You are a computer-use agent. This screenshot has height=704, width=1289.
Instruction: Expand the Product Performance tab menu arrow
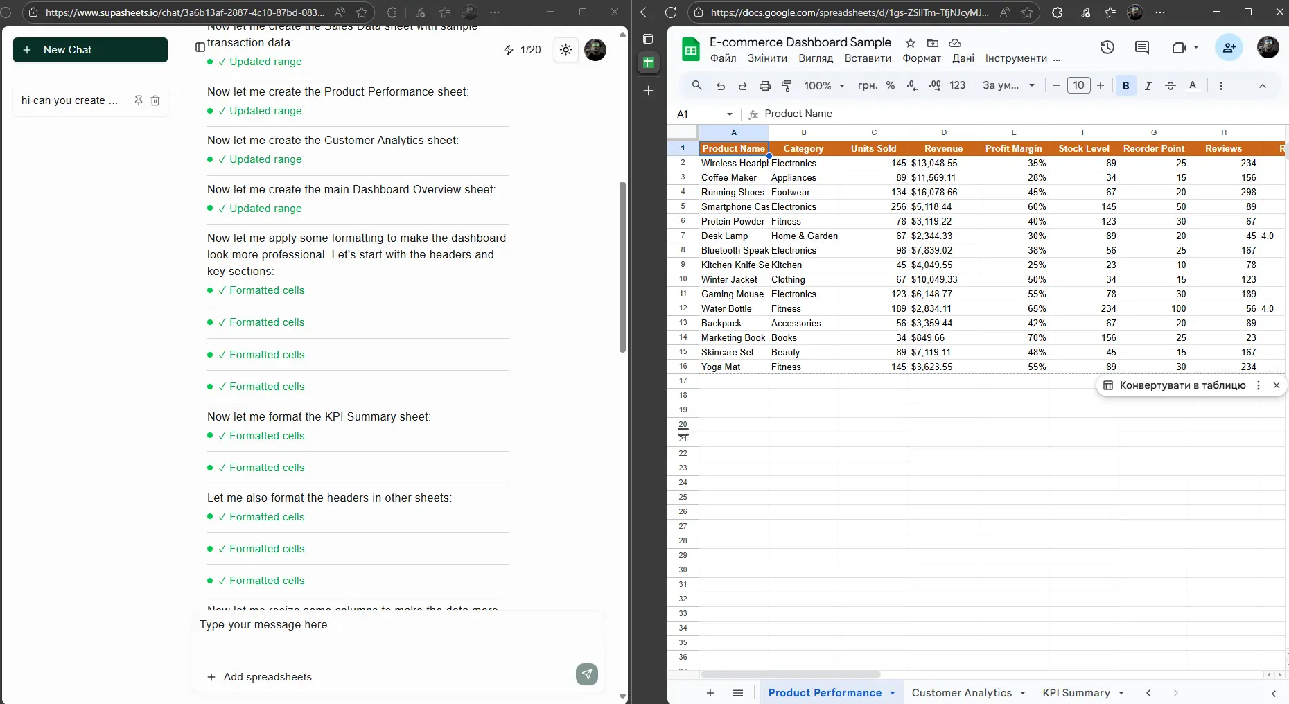[x=893, y=693]
